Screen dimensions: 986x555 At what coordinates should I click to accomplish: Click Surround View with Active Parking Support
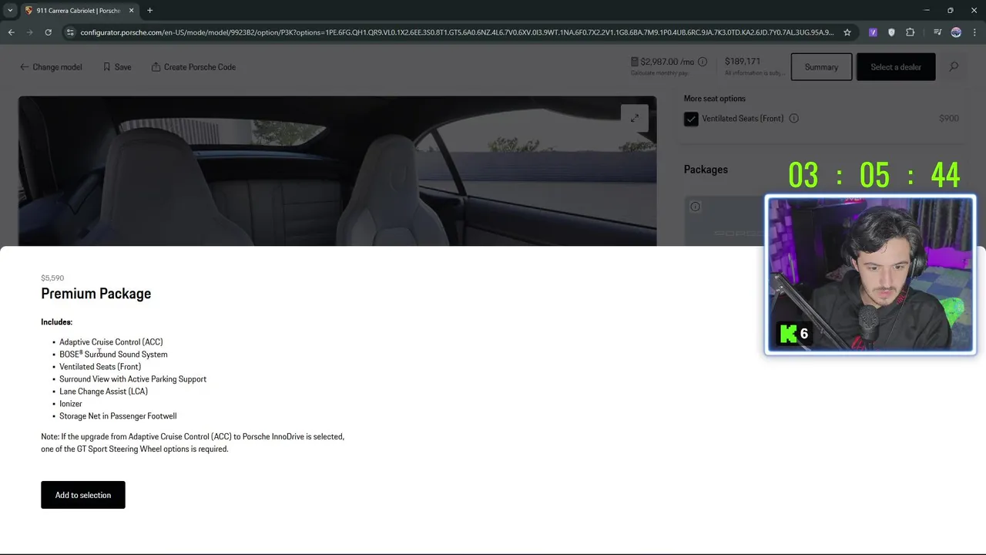pos(132,379)
